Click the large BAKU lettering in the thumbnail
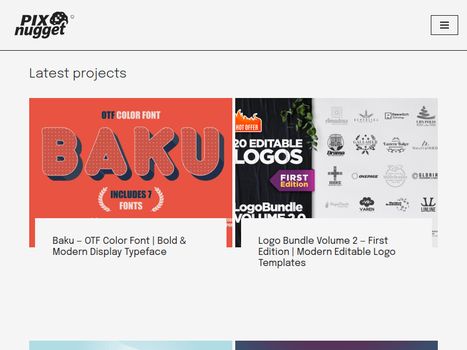 (x=131, y=150)
